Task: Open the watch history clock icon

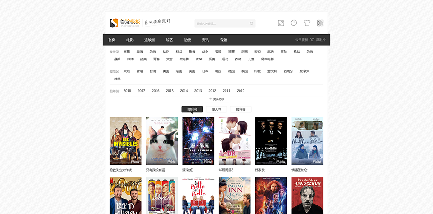Action: [x=294, y=23]
